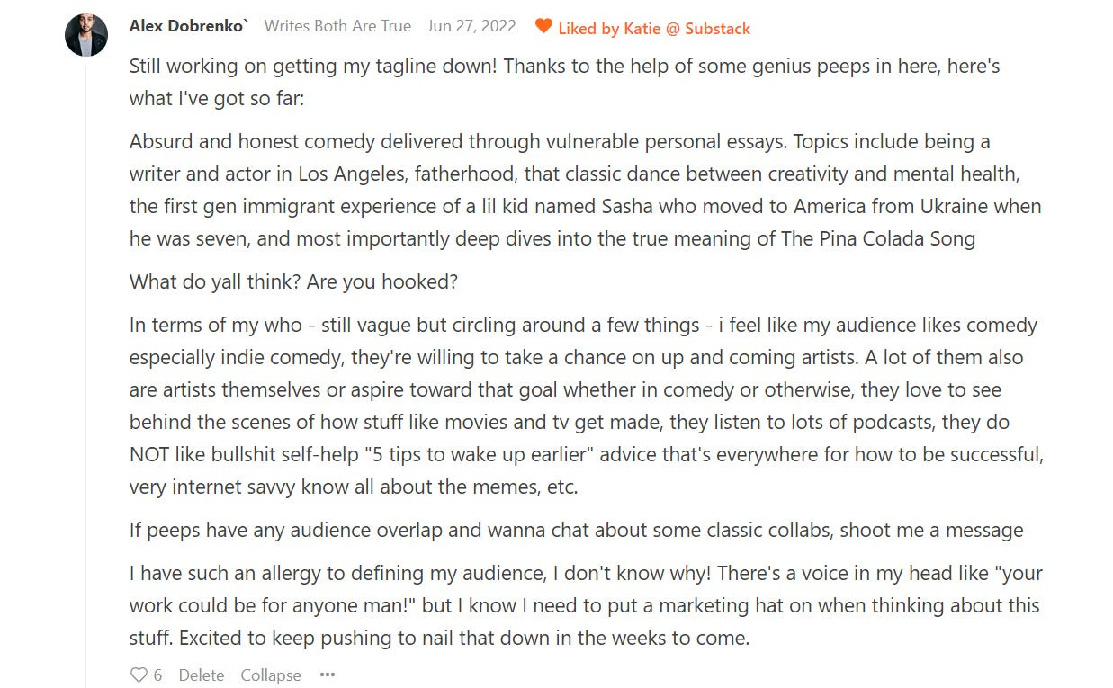Click the like count of 6

coord(157,675)
